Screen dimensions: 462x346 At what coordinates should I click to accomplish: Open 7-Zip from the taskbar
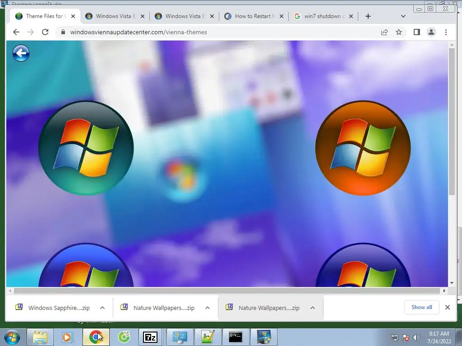150,337
